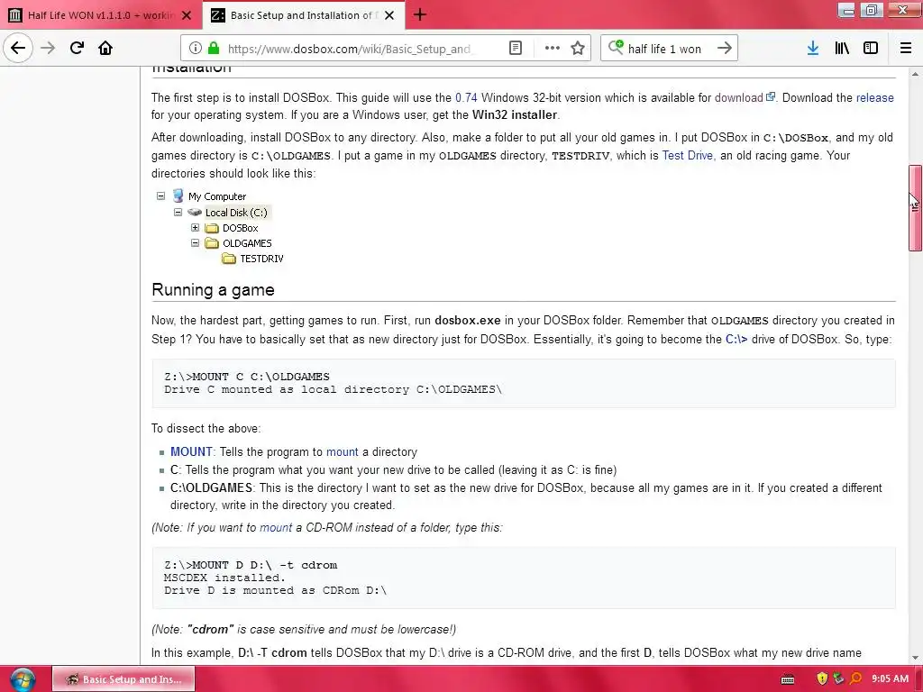Click the forward navigation arrow
The image size is (923, 692).
point(48,48)
